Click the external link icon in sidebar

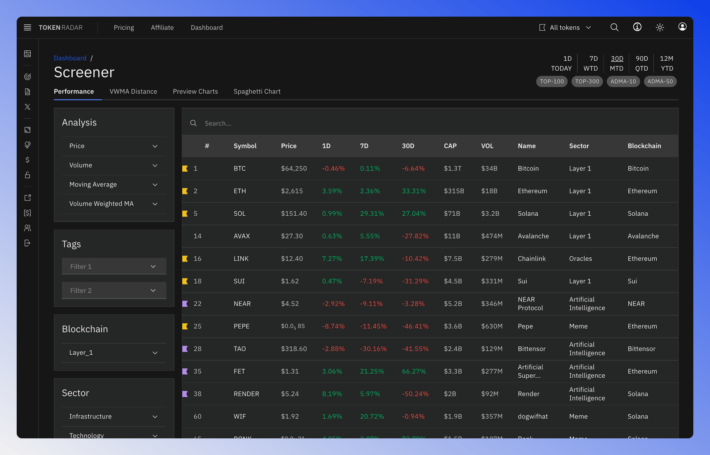click(x=27, y=198)
